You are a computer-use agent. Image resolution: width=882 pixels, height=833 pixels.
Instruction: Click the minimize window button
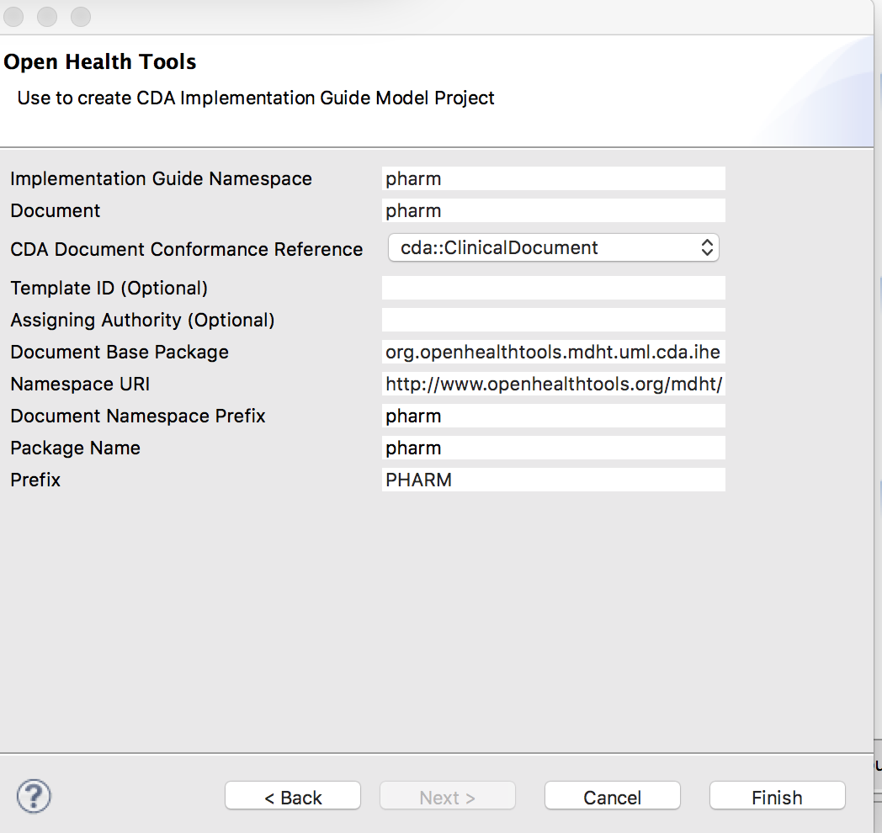click(47, 17)
